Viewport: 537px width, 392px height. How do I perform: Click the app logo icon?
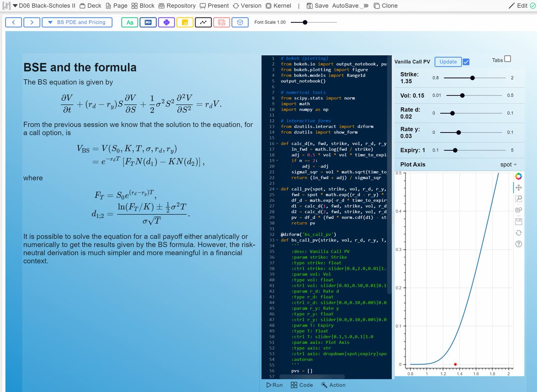(6, 6)
